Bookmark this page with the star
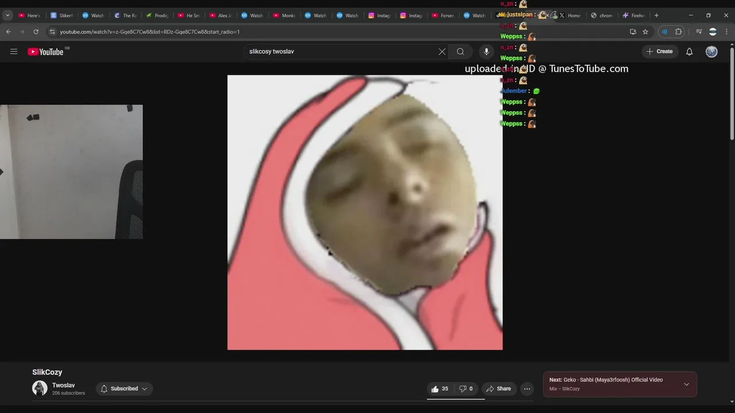 click(645, 32)
